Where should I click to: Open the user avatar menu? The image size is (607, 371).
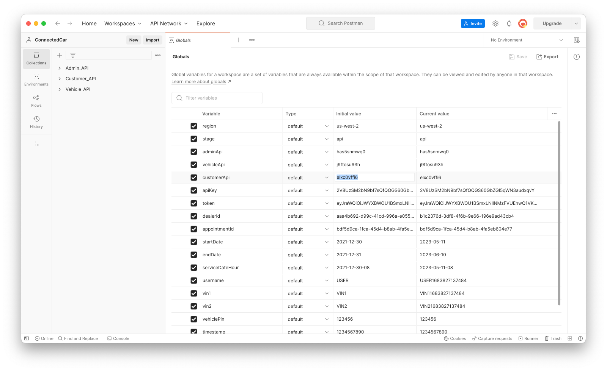pos(523,23)
